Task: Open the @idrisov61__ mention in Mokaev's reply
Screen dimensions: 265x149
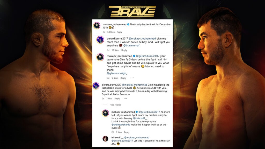Action: click(140, 118)
